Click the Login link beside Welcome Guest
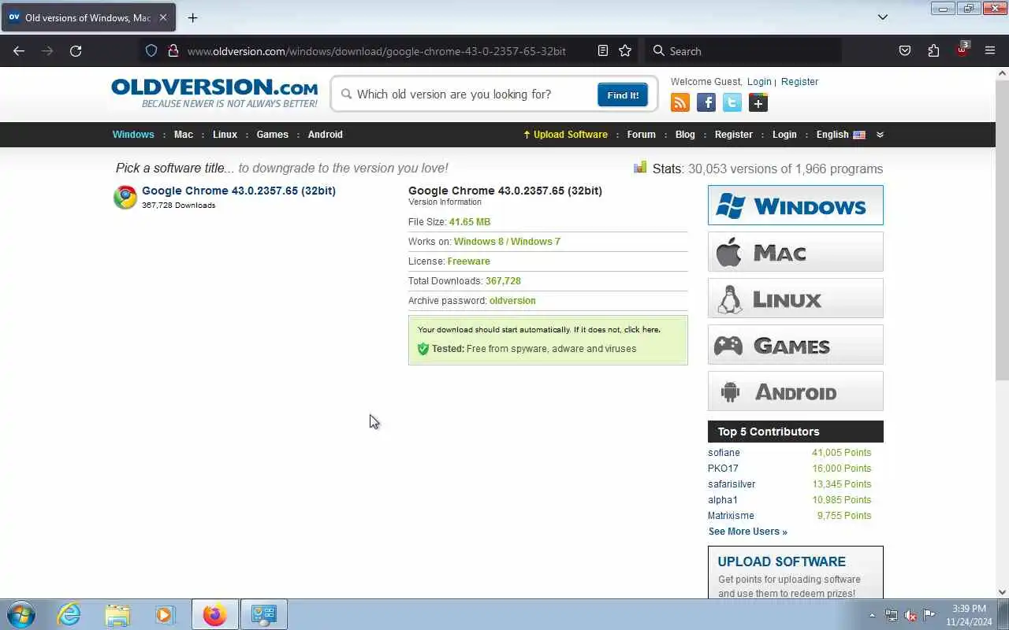 [759, 82]
